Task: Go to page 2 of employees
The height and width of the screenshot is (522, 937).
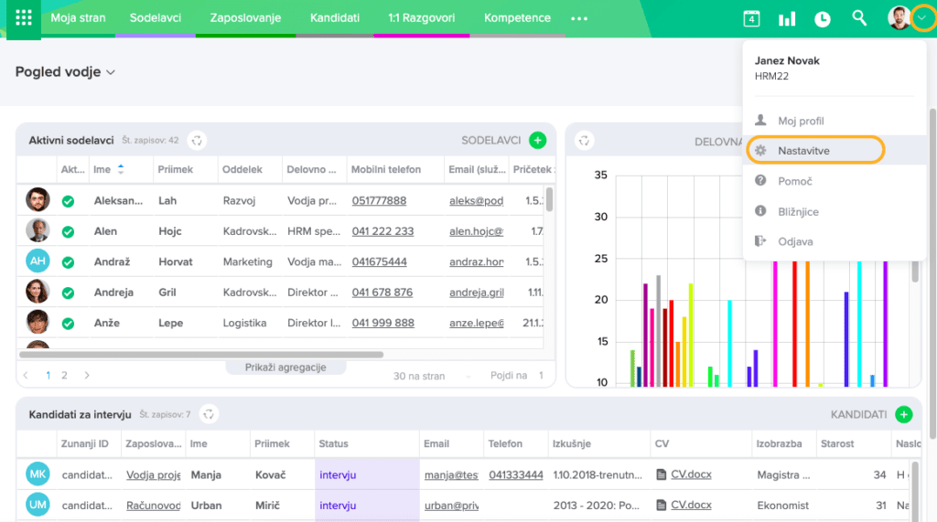Action: [64, 376]
